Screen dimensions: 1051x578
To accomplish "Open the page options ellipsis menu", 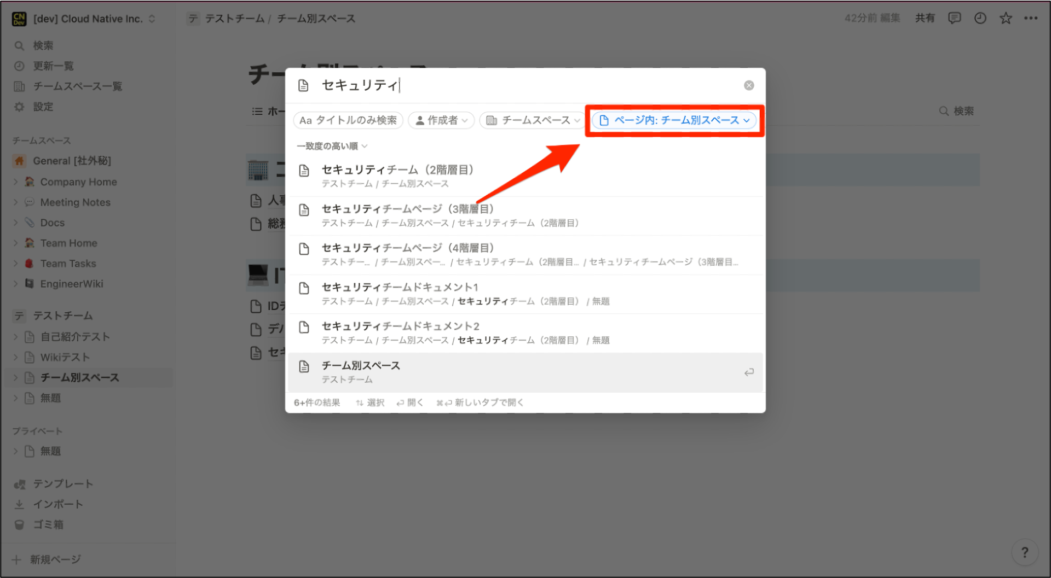I will click(1031, 18).
